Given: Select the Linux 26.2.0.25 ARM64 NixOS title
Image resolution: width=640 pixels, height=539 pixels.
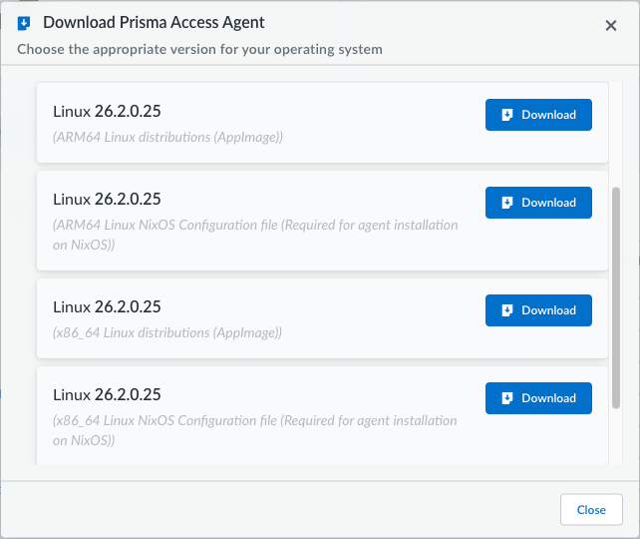Looking at the screenshot, I should click(107, 199).
